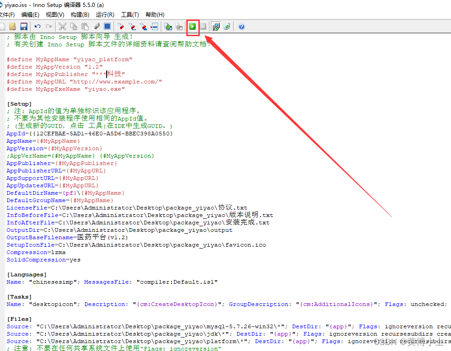Click the SetupIconFile favicon.ico line
This screenshot has height=351, width=451.
(136, 245)
